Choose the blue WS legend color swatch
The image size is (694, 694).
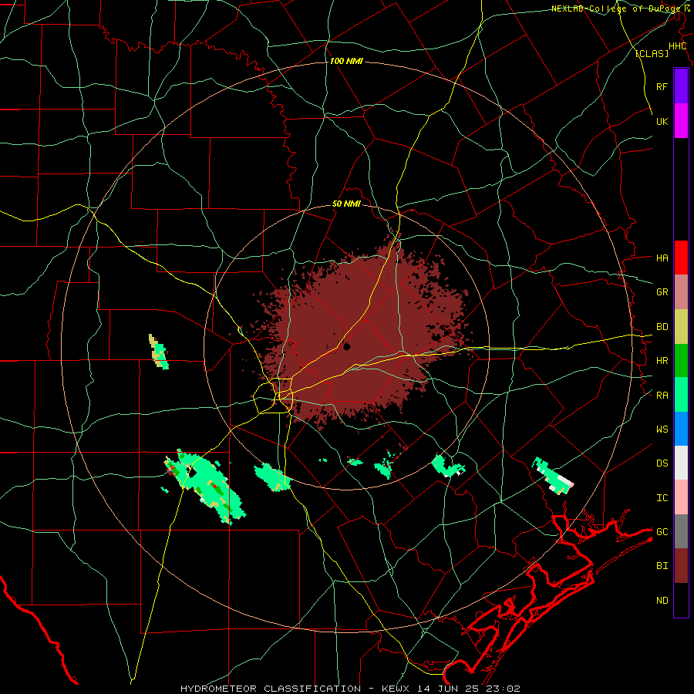[x=681, y=429]
